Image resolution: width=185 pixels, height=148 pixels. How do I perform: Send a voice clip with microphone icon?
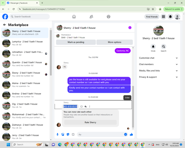(57, 134)
